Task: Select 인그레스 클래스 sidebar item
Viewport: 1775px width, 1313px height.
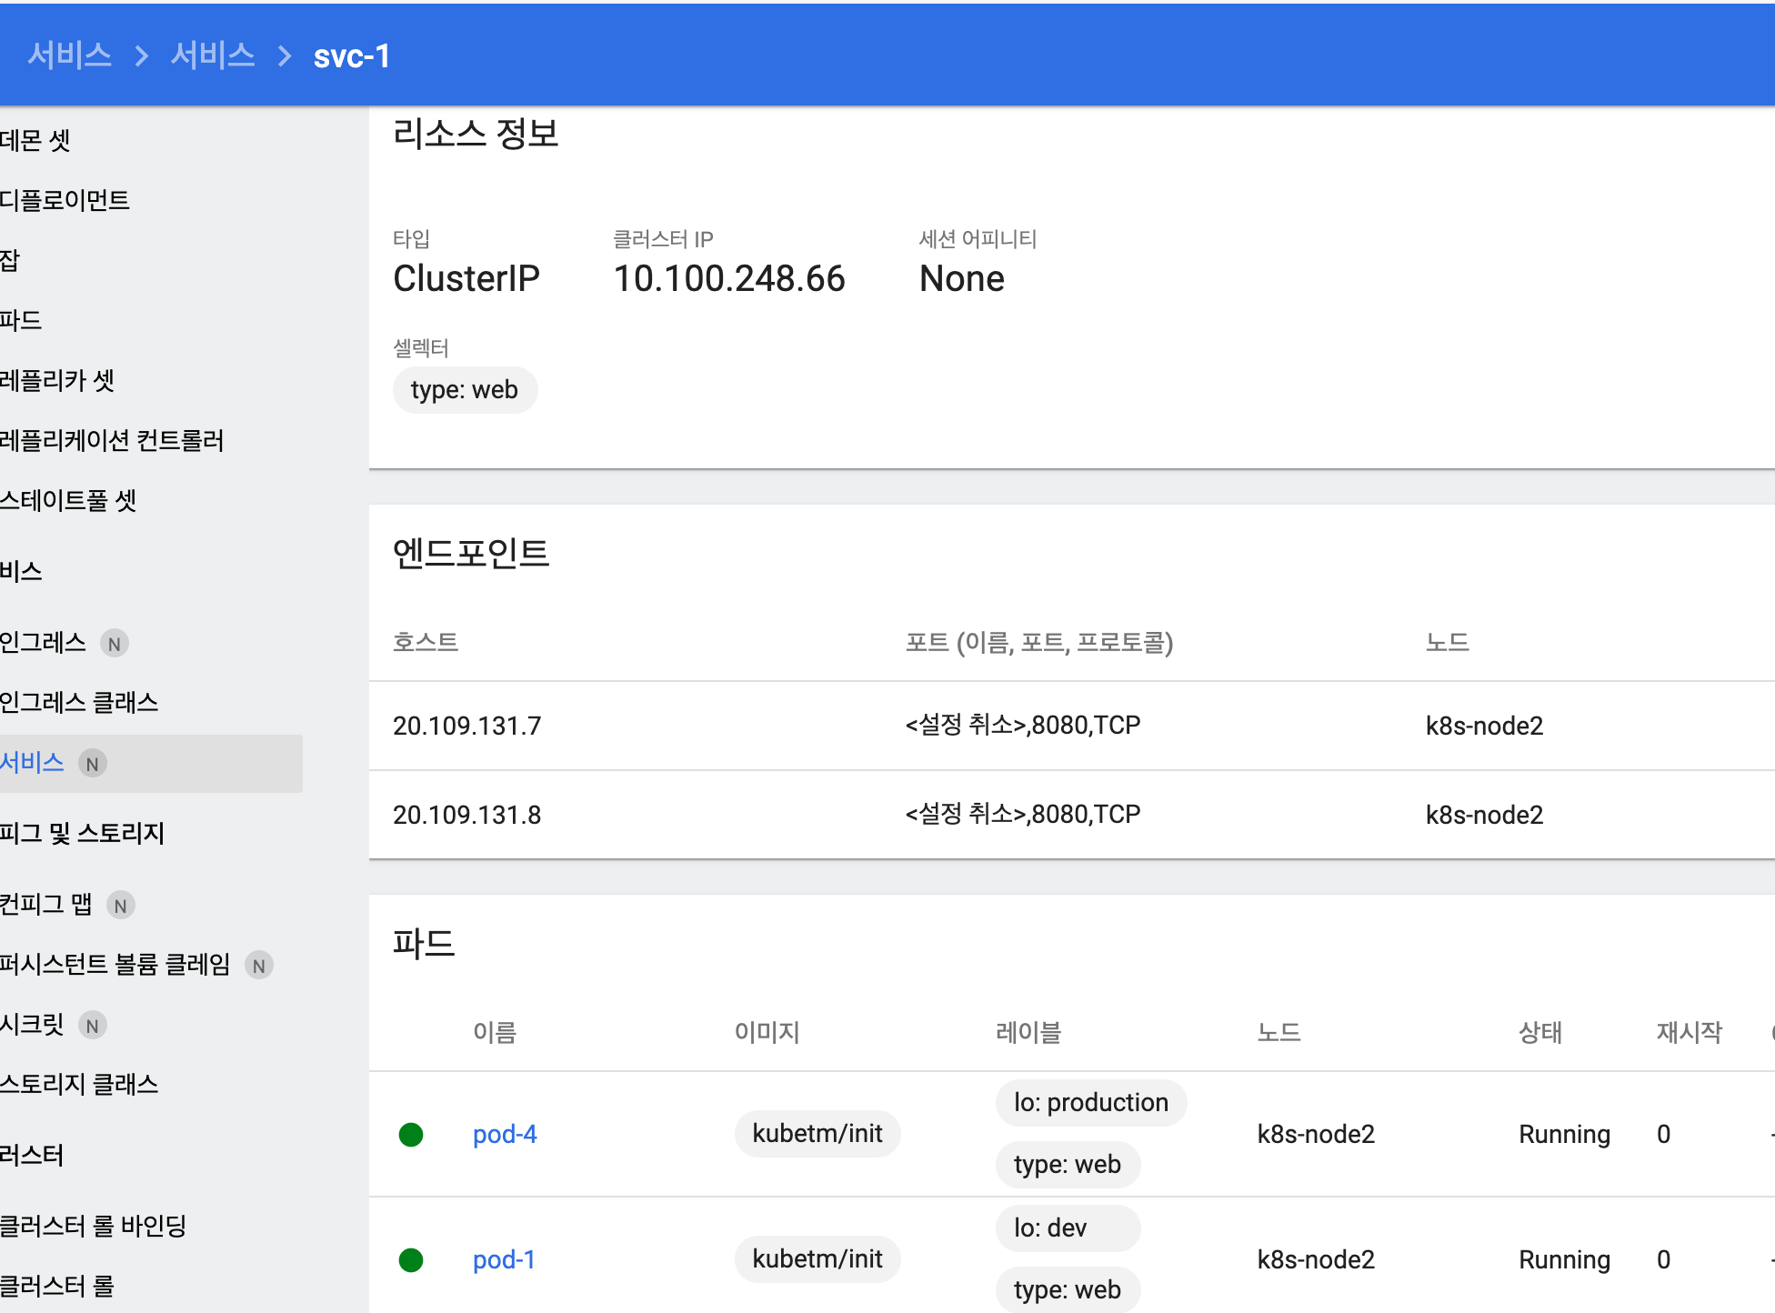Action: (x=80, y=702)
